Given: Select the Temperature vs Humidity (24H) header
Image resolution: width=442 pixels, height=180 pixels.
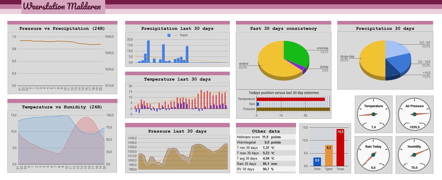Looking at the screenshot, I should click(x=62, y=107).
